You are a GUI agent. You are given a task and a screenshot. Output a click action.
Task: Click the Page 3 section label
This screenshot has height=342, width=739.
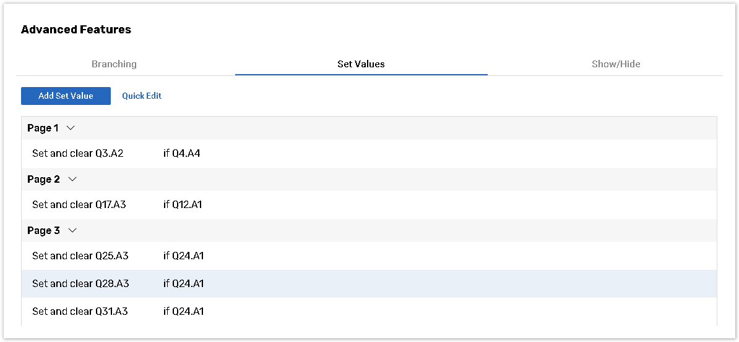43,231
